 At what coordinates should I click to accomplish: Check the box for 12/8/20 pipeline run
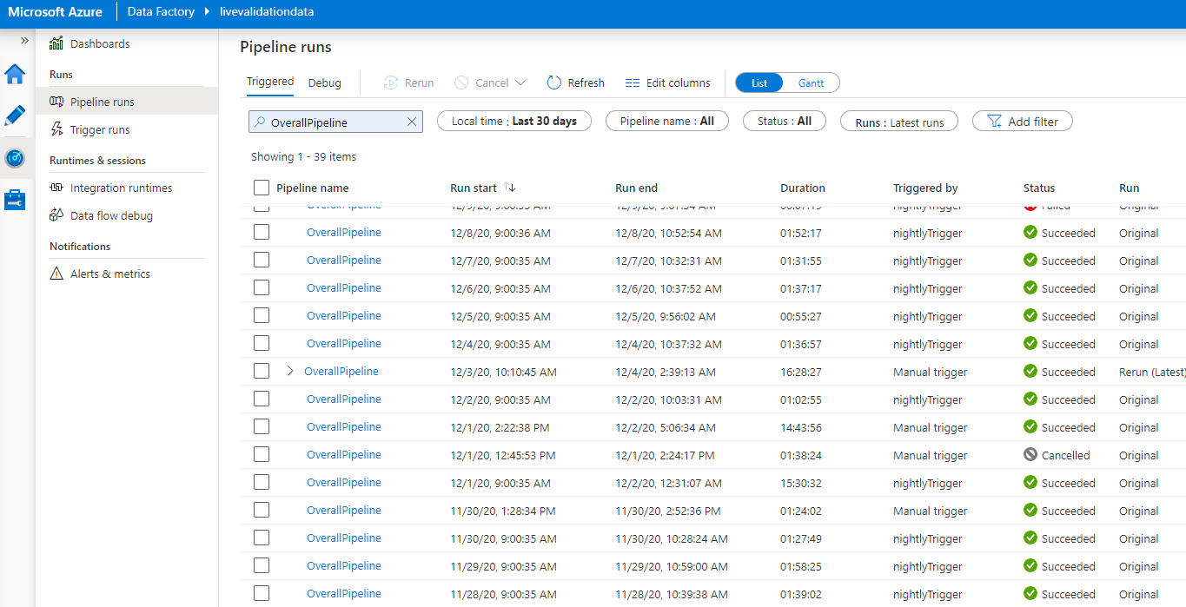click(262, 233)
